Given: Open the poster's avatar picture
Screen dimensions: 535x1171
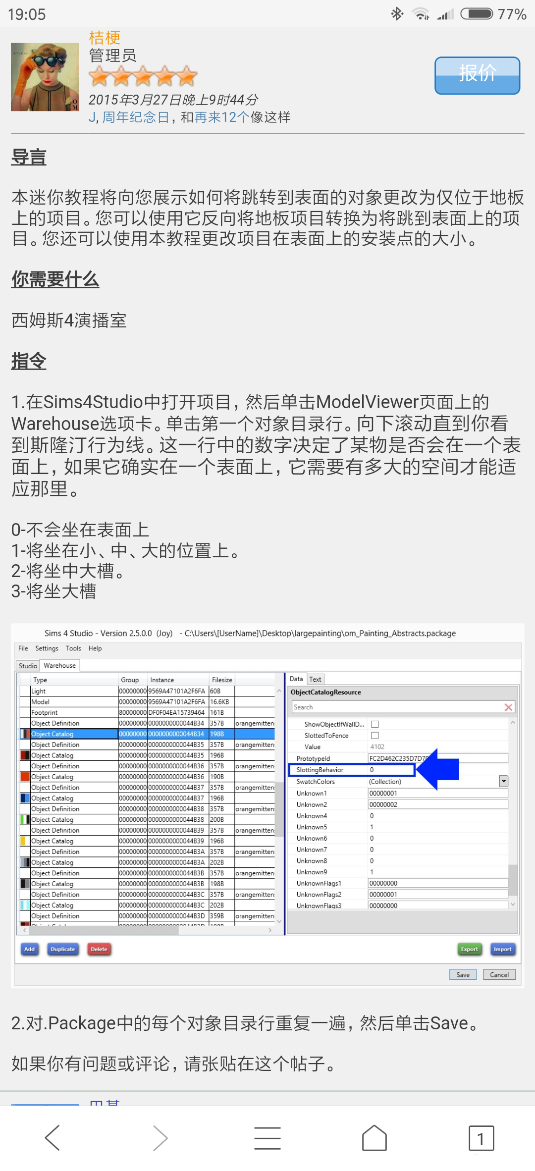Looking at the screenshot, I should 45,77.
